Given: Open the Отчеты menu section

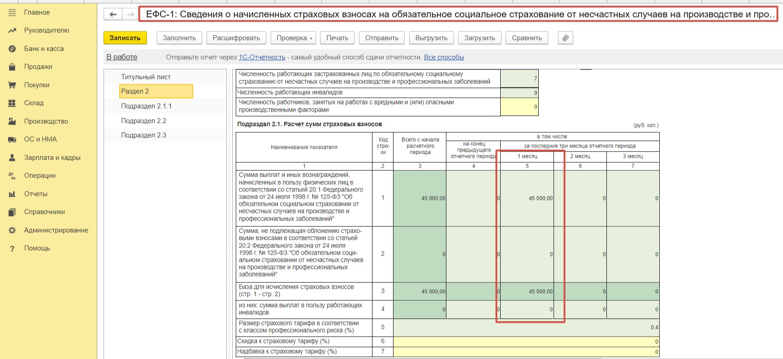Looking at the screenshot, I should (36, 194).
